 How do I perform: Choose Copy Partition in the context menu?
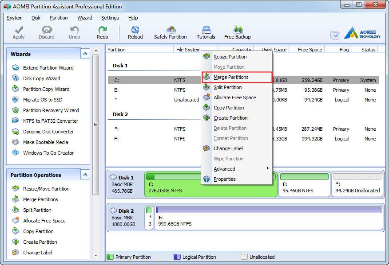237,108
